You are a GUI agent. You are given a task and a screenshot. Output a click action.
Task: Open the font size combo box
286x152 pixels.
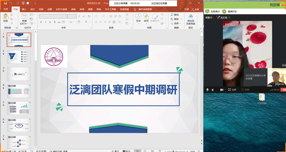click(x=72, y=16)
